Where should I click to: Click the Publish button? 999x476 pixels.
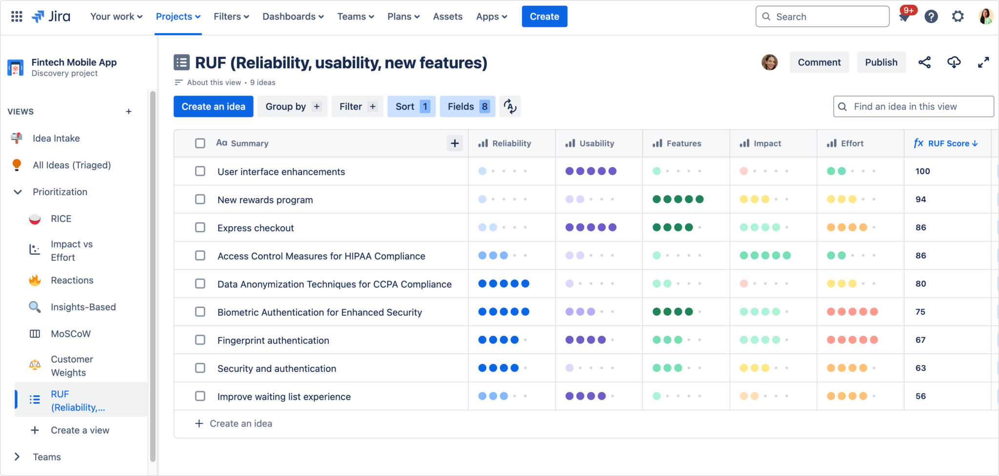tap(881, 62)
